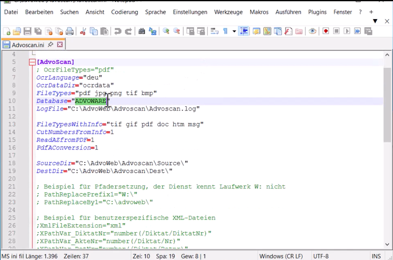Image resolution: width=393 pixels, height=260 pixels.
Task: Save the recorded macro icon
Action: pyautogui.click(x=368, y=31)
